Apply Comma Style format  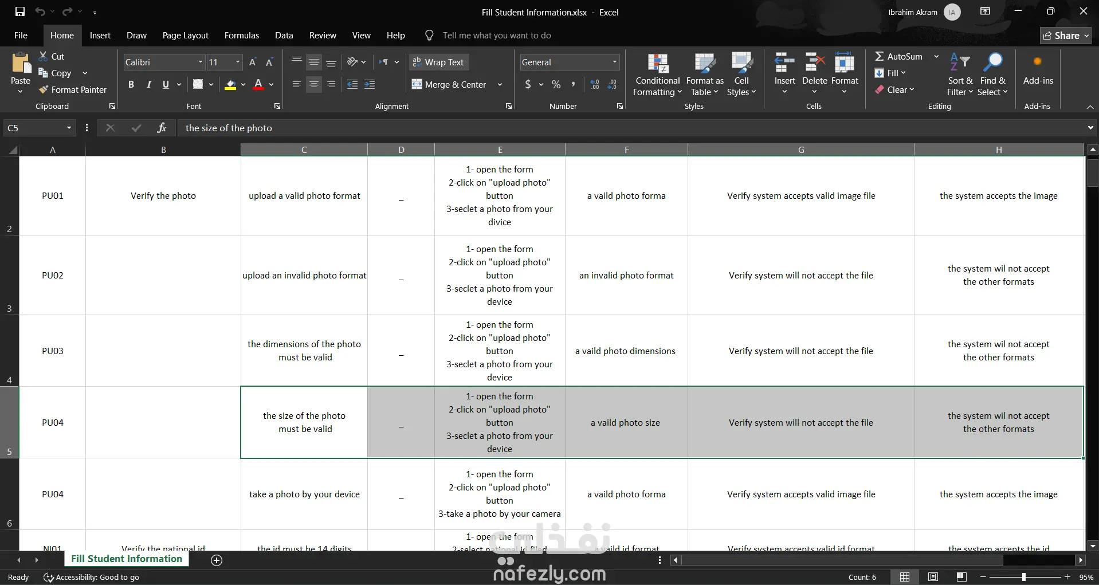[573, 84]
